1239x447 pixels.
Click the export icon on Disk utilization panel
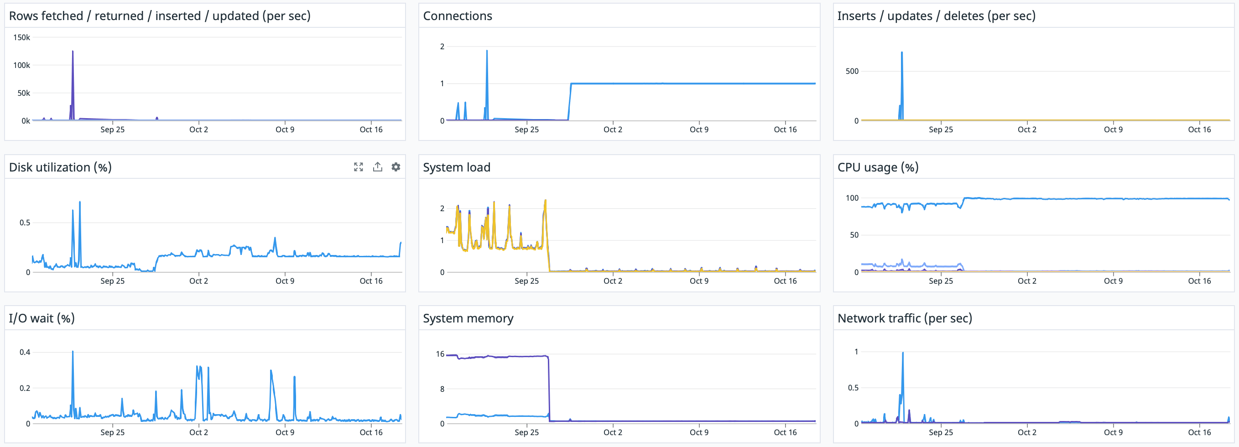click(377, 167)
